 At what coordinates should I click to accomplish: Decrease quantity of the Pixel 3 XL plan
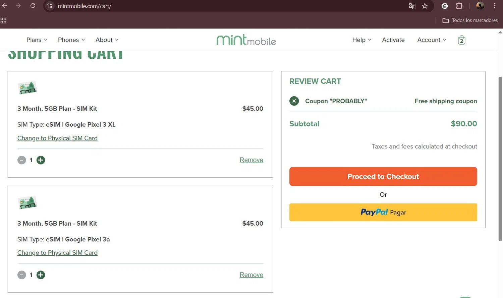[22, 160]
